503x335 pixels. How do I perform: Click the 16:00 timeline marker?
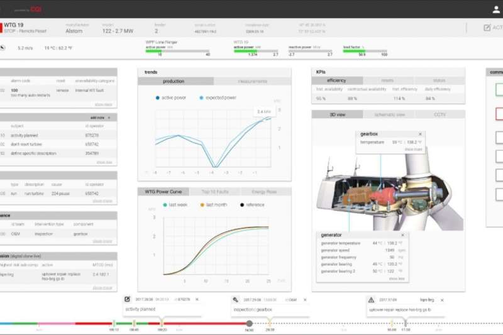coord(392,324)
